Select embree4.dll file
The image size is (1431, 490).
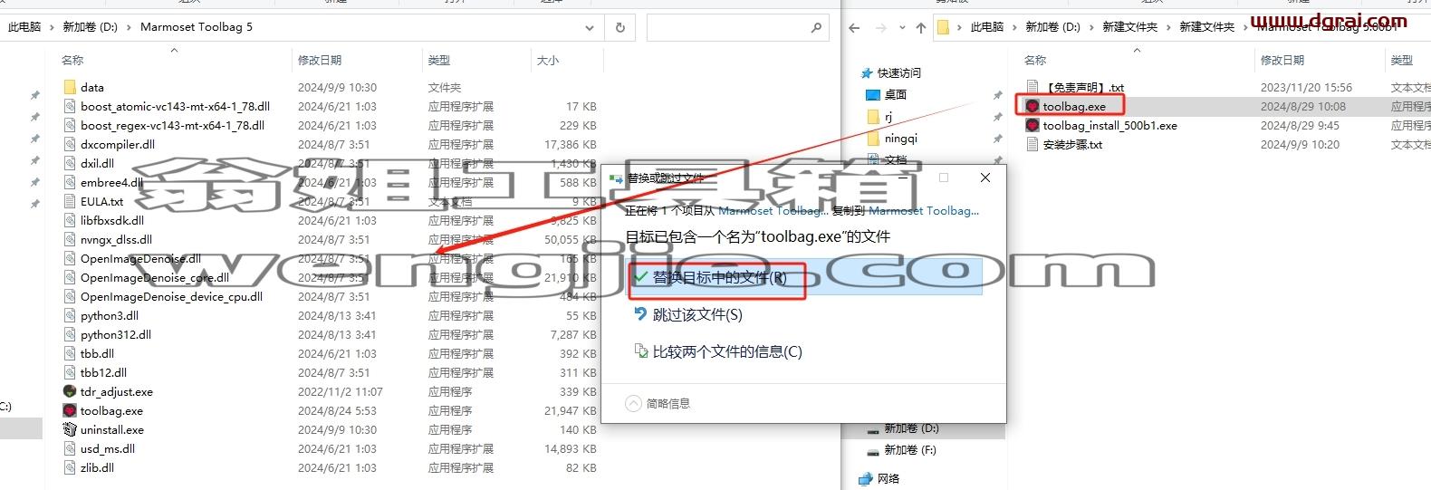point(111,182)
